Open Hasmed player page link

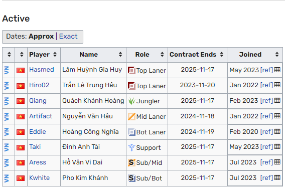[x=42, y=70]
